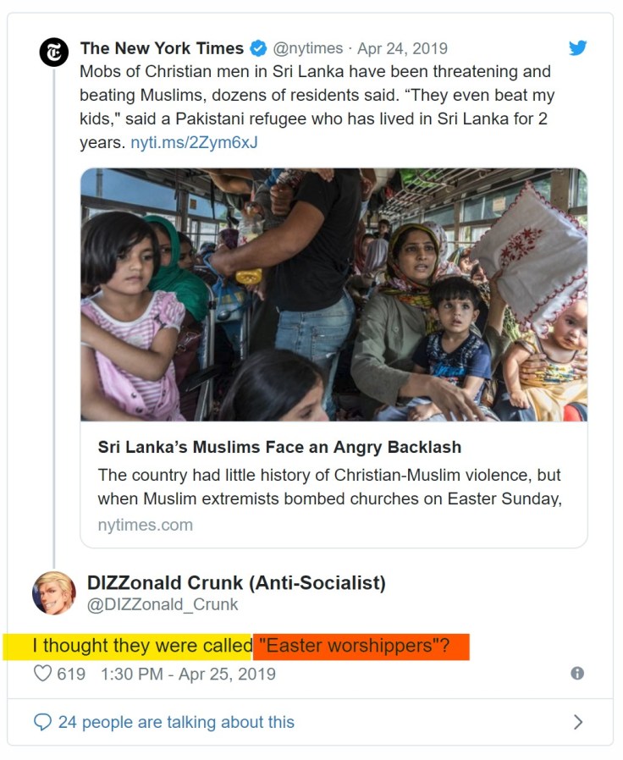Click the @nytimes handle
623x760 pixels.
[x=308, y=49]
